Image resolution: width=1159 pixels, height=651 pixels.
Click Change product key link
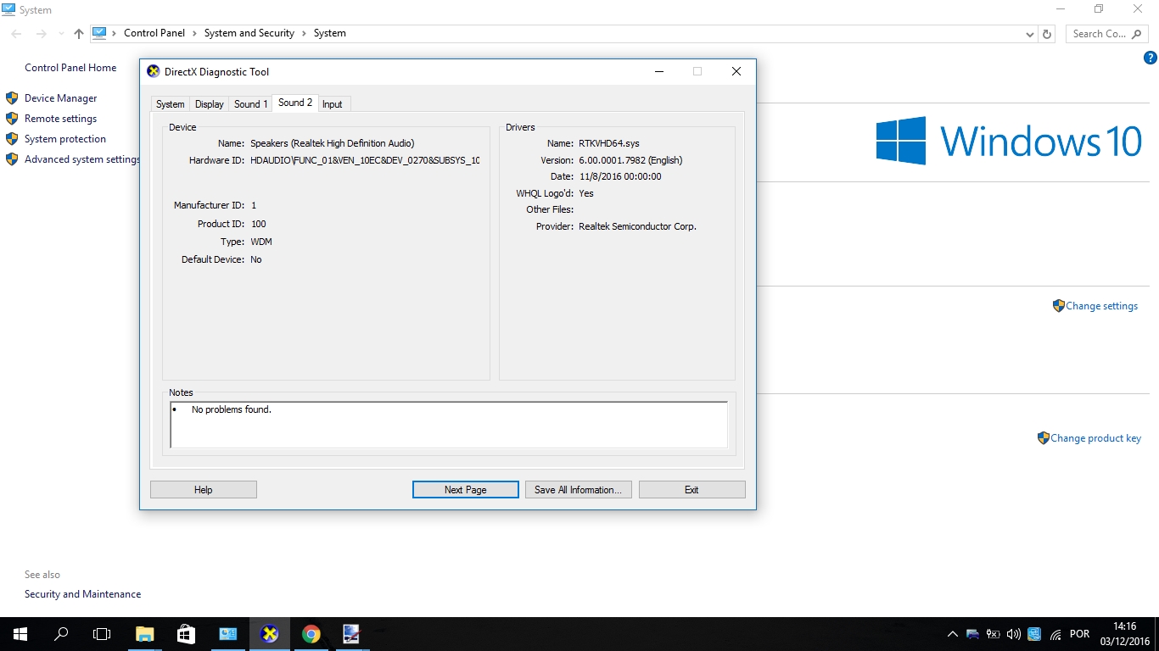pyautogui.click(x=1095, y=438)
